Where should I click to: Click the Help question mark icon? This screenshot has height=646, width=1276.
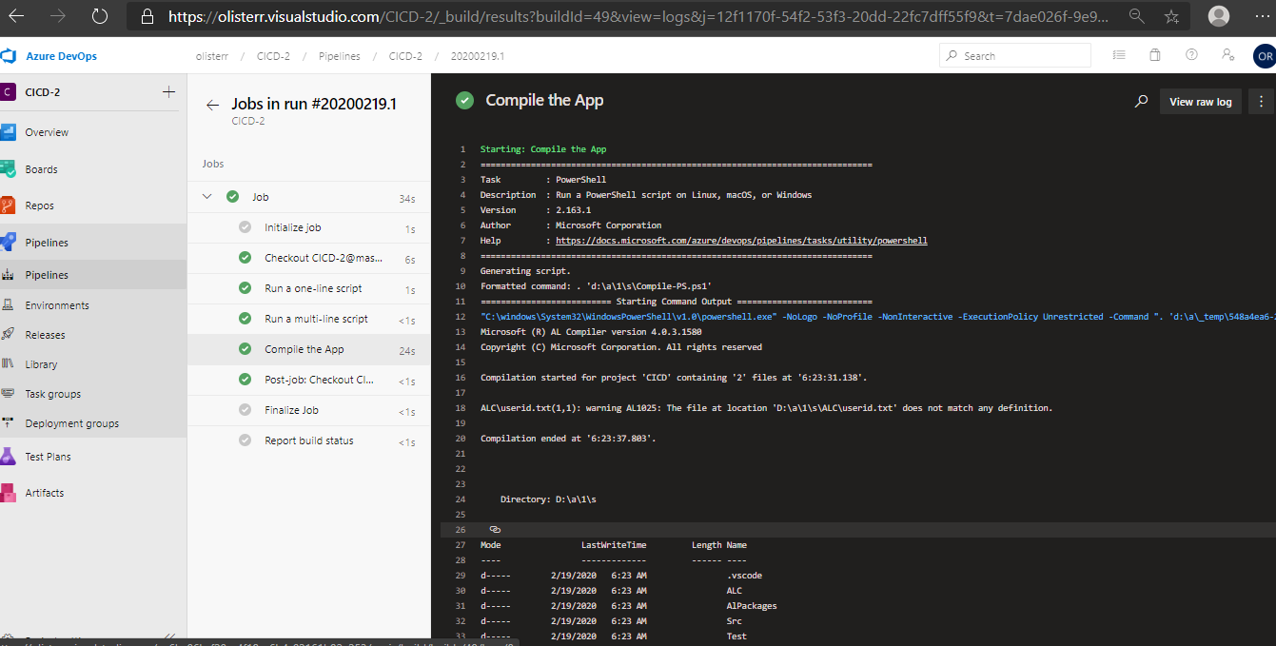[x=1191, y=56]
